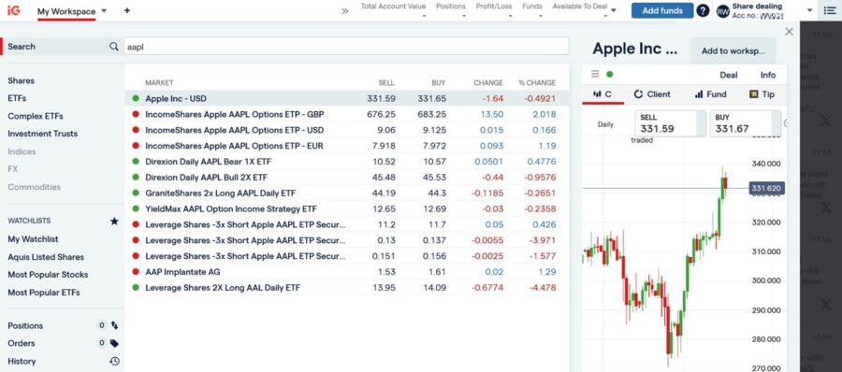Select the Chart tab with candlestick icon
842x372 pixels.
click(602, 94)
